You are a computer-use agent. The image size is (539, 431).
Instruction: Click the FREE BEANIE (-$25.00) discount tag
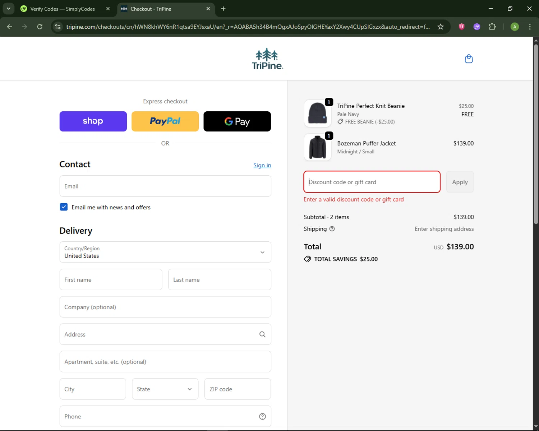[366, 122]
